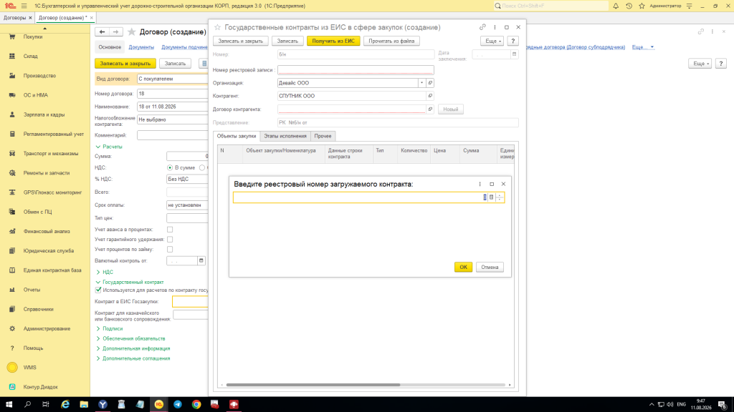Open the Производство section in sidebar
The image size is (734, 412).
39,76
